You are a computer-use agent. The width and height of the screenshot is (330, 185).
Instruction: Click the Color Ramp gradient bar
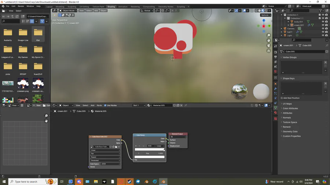click(x=149, y=150)
